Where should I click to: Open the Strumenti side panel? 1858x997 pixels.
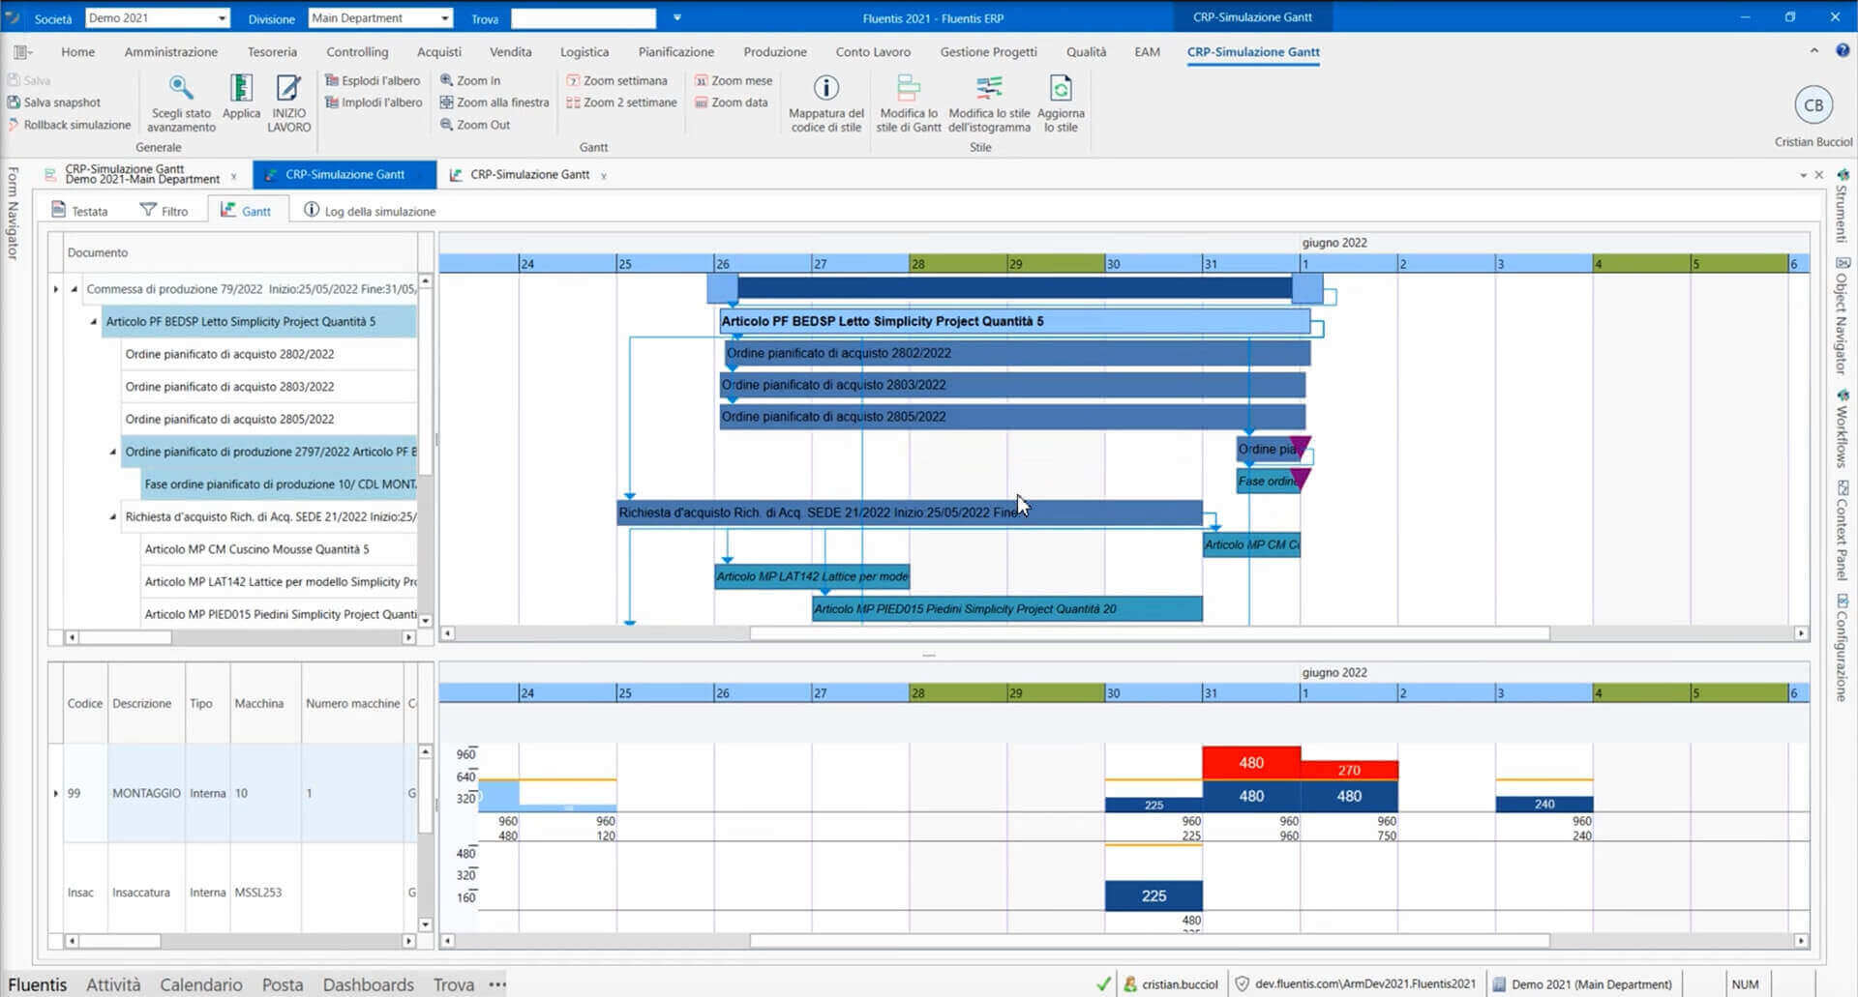pyautogui.click(x=1843, y=206)
